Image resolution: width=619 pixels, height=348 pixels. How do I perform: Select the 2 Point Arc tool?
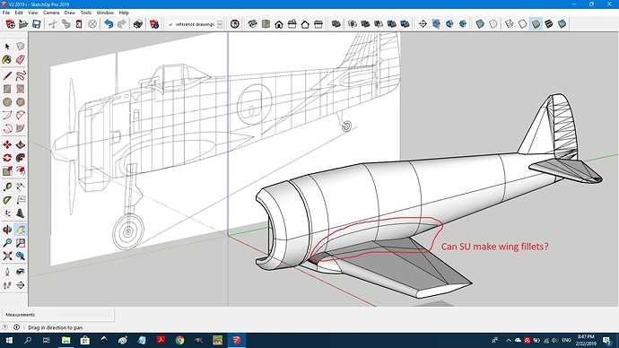[20, 115]
